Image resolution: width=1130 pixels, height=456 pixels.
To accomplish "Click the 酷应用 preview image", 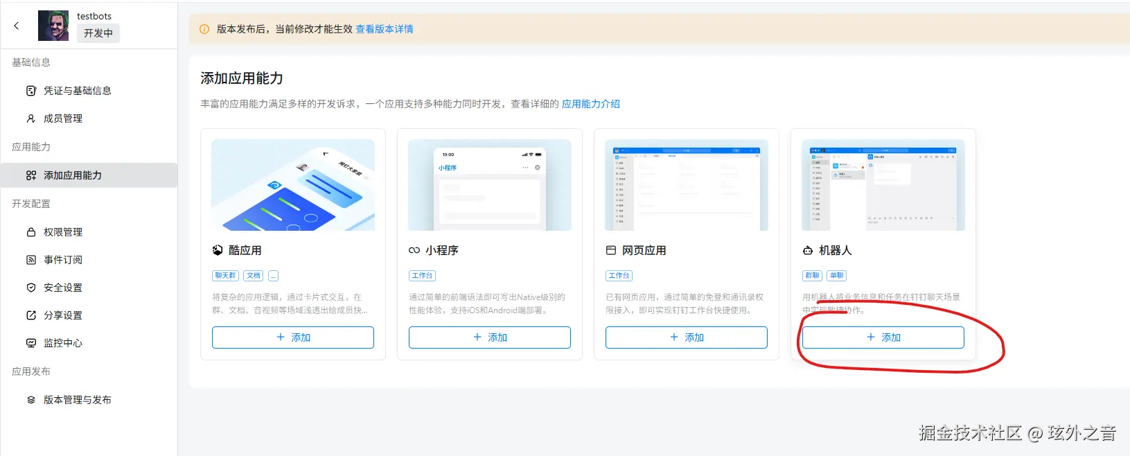I will click(293, 185).
